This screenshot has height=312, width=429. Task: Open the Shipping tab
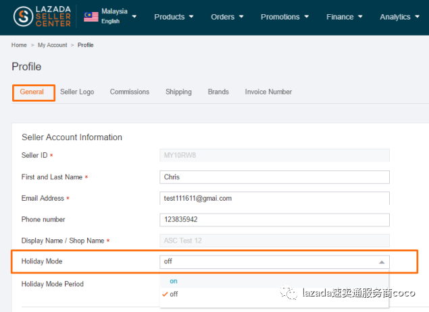(x=178, y=92)
